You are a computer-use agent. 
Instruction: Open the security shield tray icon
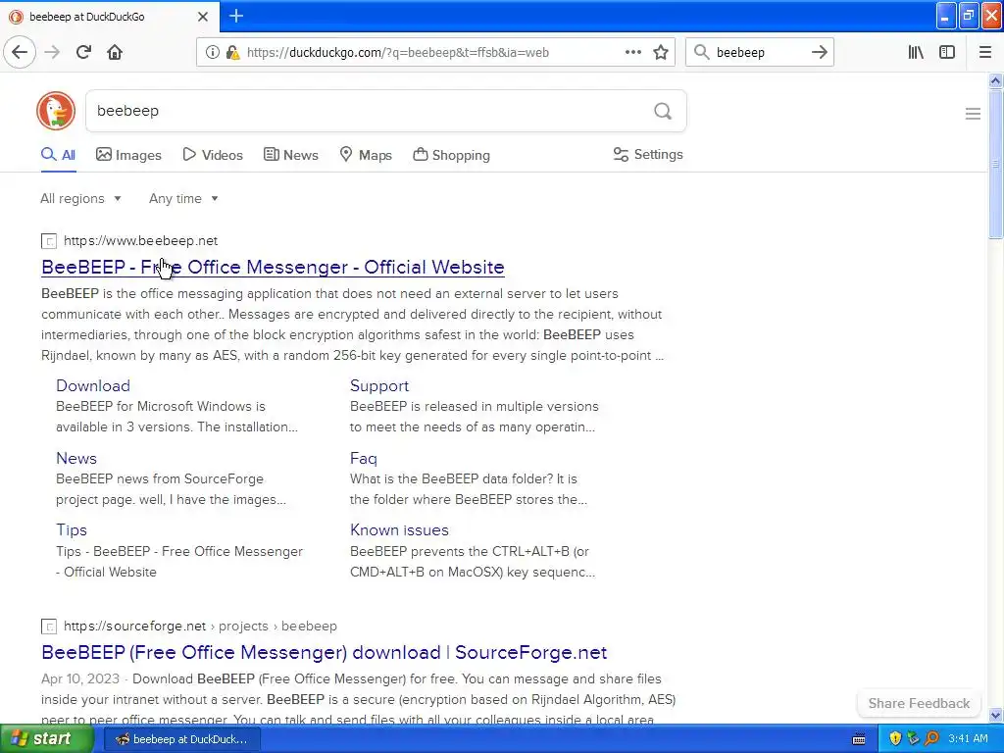click(x=894, y=738)
